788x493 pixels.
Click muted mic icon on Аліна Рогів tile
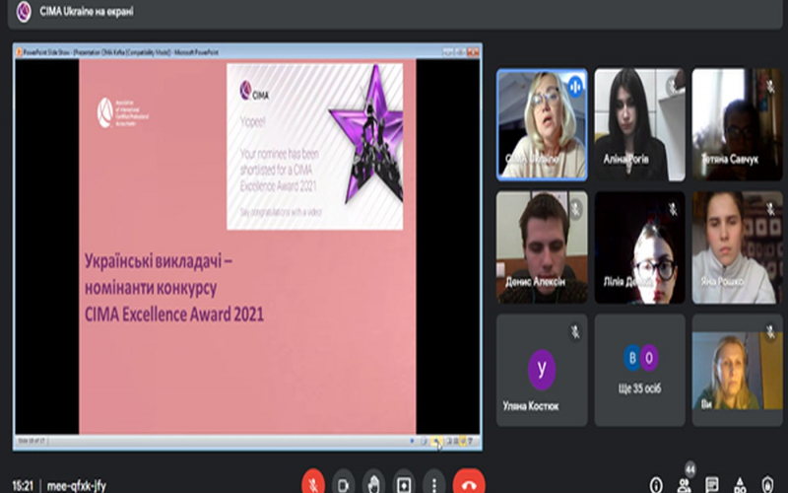pos(673,86)
